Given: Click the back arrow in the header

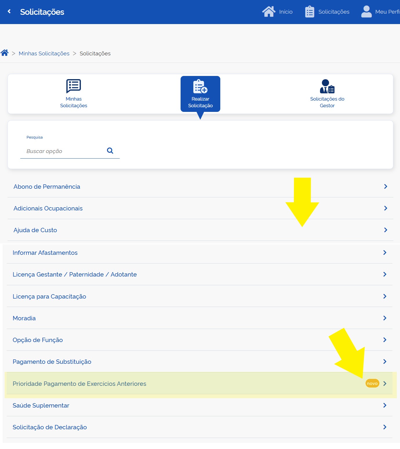Looking at the screenshot, I should coord(9,12).
